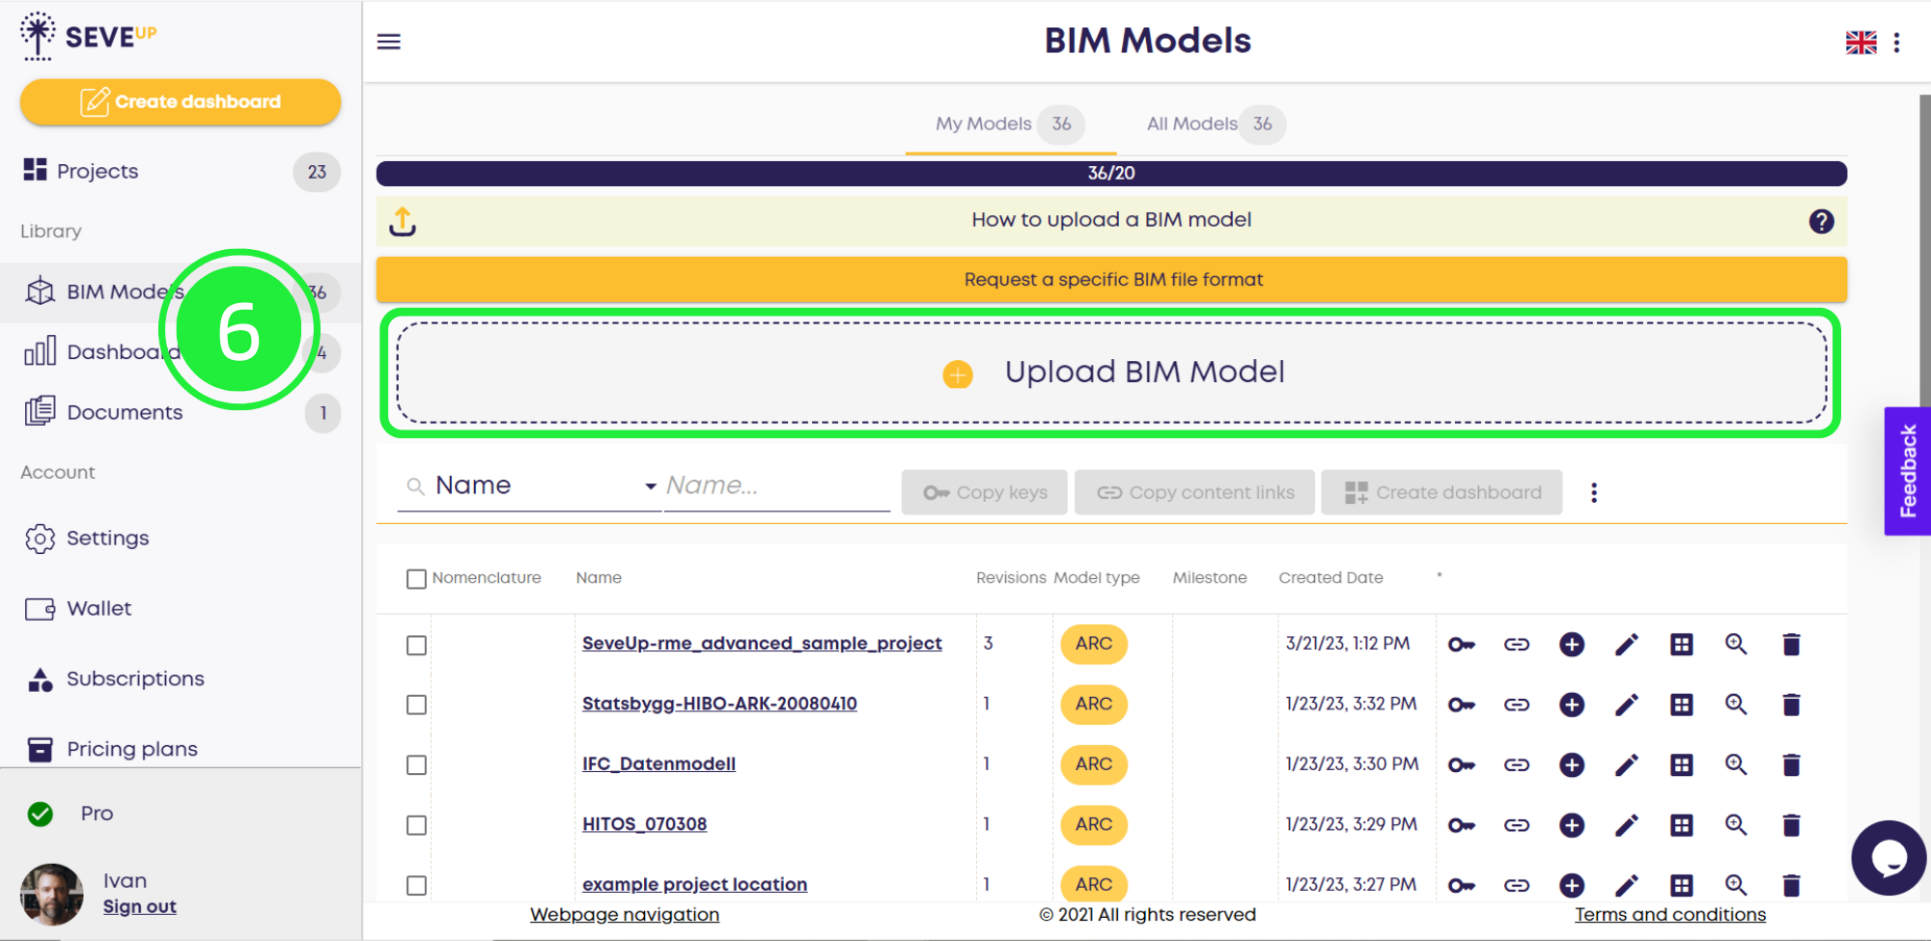Add a new revision to IFC_Datenmodell

1571,764
